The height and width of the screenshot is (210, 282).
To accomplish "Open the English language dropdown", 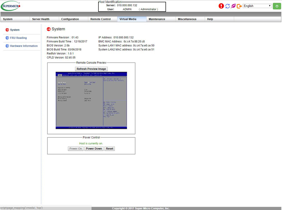I will tap(257, 6).
